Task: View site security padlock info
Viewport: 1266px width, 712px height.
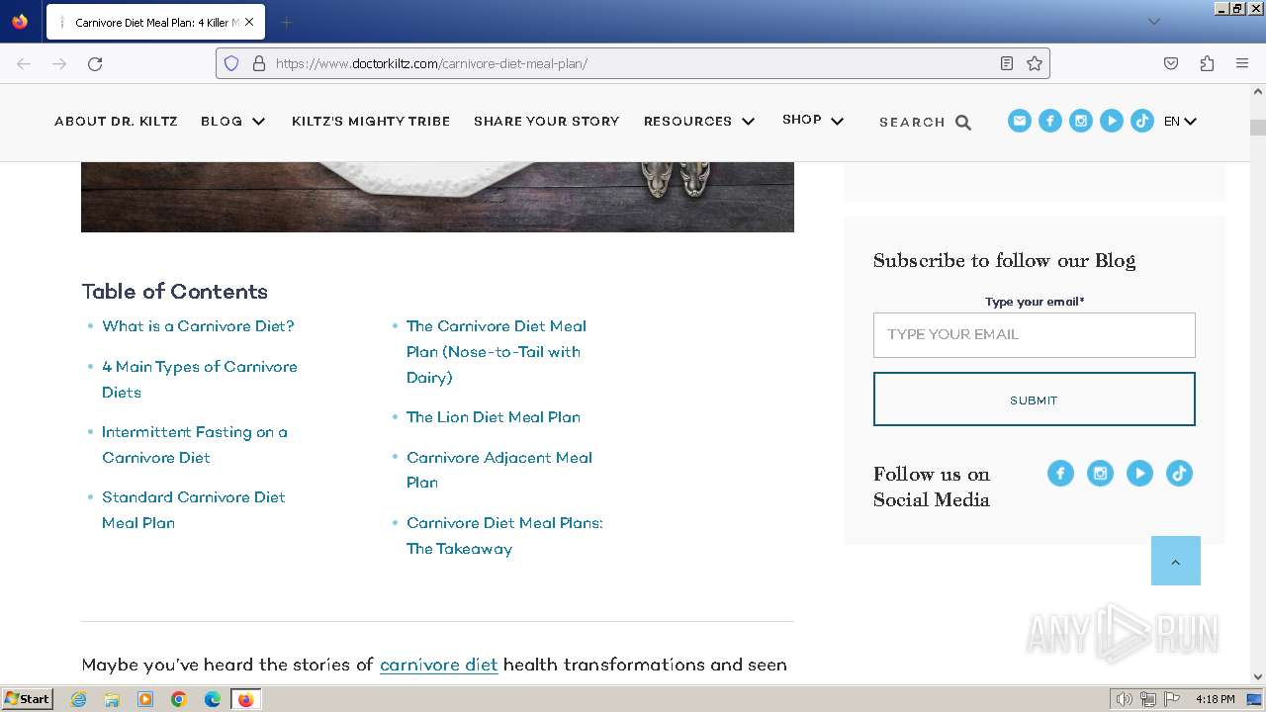Action: [259, 63]
